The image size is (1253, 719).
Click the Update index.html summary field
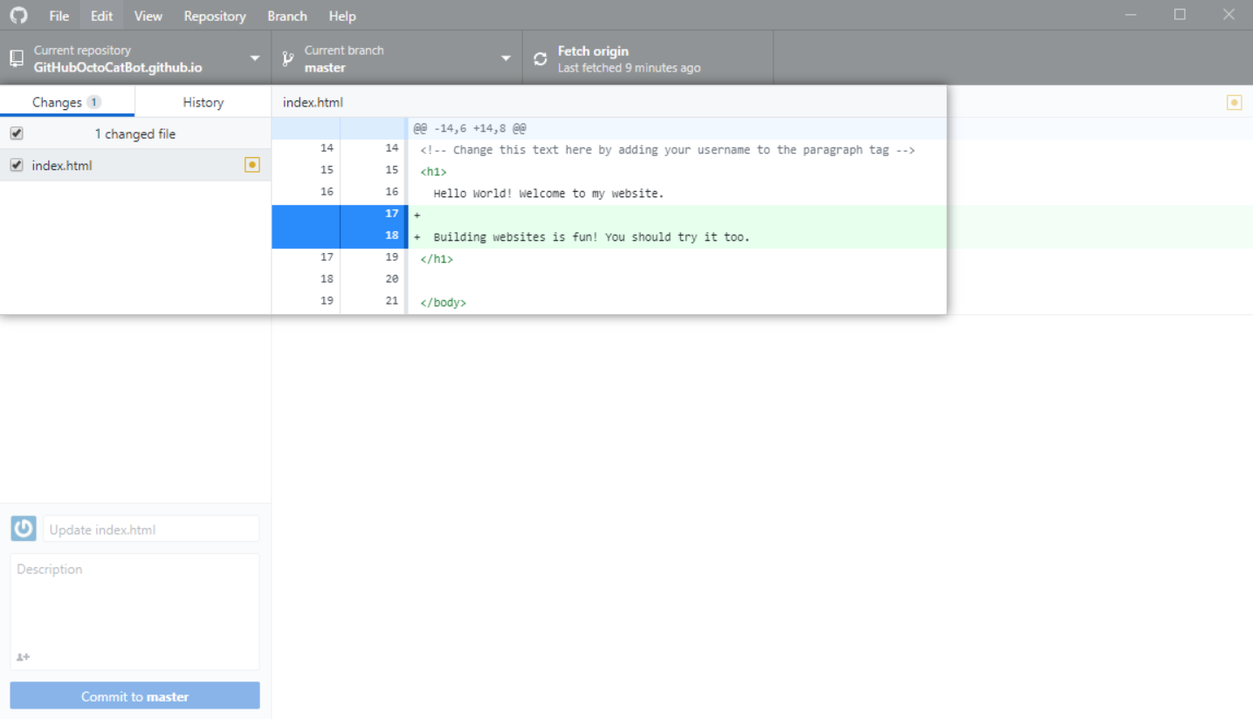point(151,529)
